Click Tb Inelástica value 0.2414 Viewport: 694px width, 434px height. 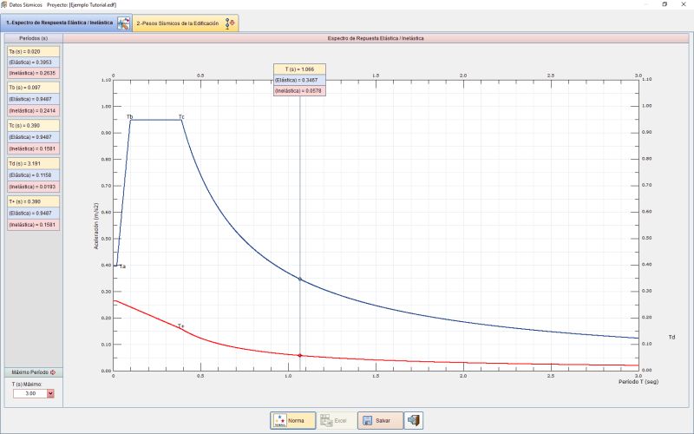(x=34, y=110)
